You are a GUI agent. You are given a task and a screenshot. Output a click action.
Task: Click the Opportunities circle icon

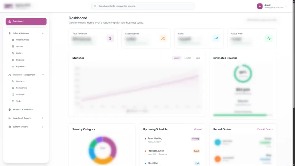[x=13, y=40]
